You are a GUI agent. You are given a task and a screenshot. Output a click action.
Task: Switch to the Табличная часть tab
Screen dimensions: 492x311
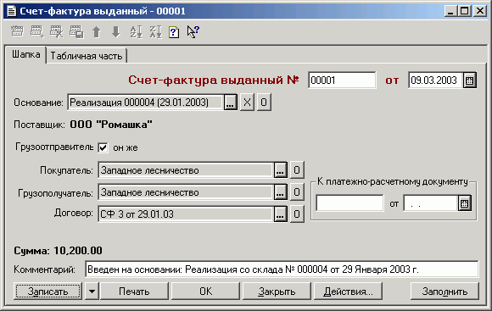coord(87,56)
